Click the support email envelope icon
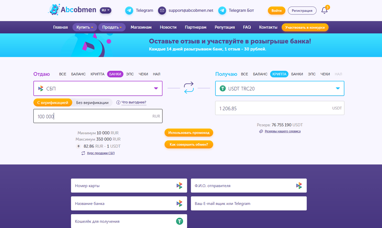 (x=162, y=10)
